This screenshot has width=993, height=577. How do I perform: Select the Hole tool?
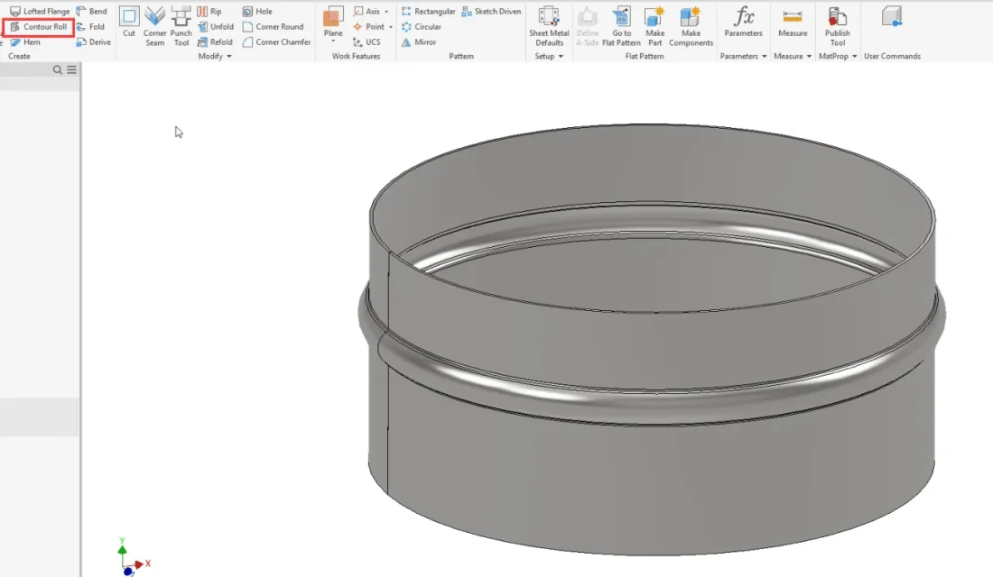(x=257, y=12)
